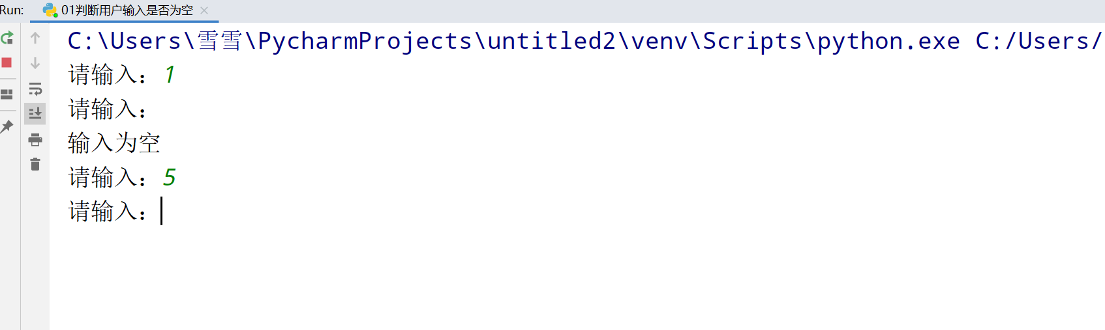The width and height of the screenshot is (1105, 330).
Task: Toggle scroll to end of console
Action: 35,114
